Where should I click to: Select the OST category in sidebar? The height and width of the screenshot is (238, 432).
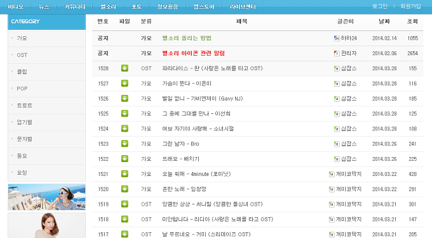pos(22,55)
